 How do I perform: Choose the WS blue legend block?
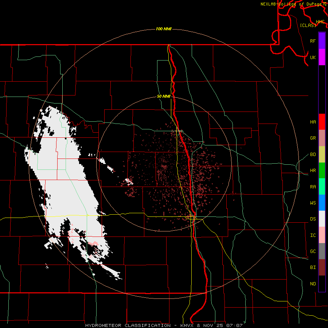(x=322, y=203)
